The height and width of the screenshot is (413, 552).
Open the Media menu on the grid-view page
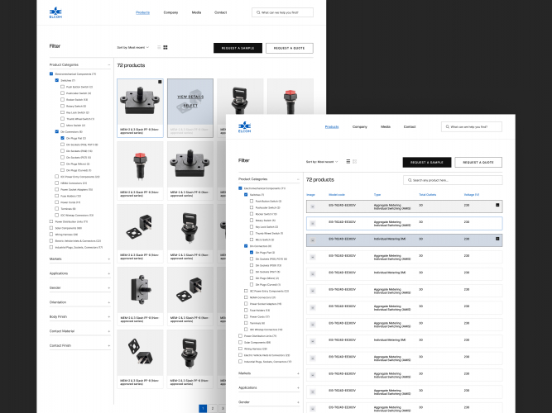coord(196,12)
